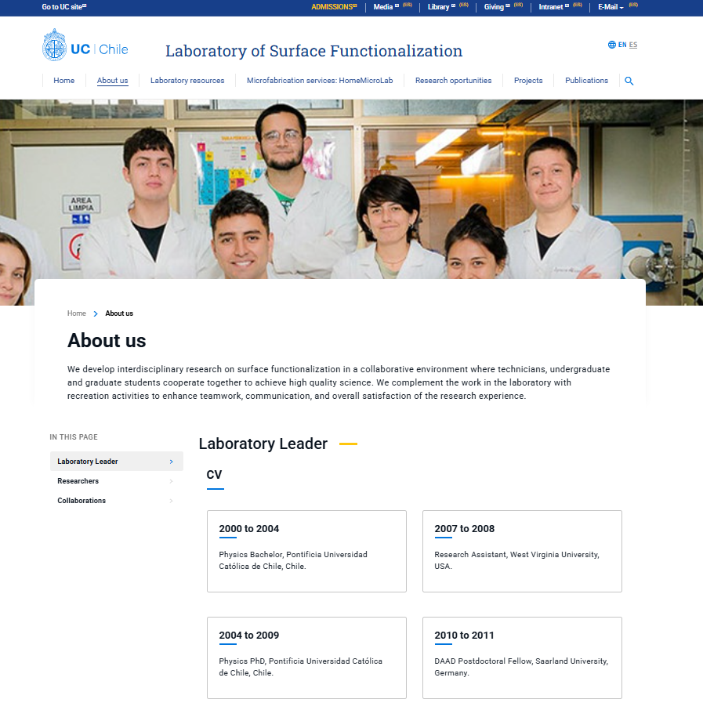Switch language to ES
The height and width of the screenshot is (710, 703).
[633, 45]
